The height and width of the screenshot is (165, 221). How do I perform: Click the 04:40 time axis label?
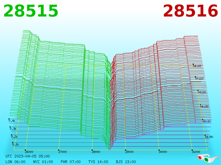coord(206,121)
